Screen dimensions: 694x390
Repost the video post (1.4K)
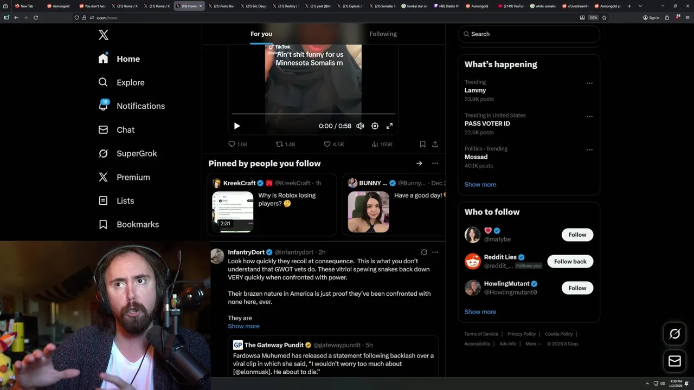(x=286, y=144)
